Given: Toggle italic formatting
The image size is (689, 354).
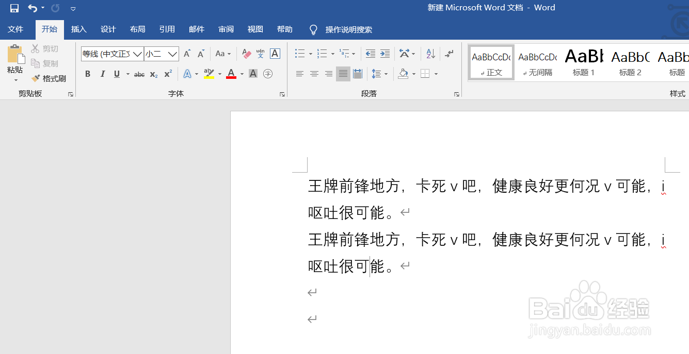Looking at the screenshot, I should point(102,74).
